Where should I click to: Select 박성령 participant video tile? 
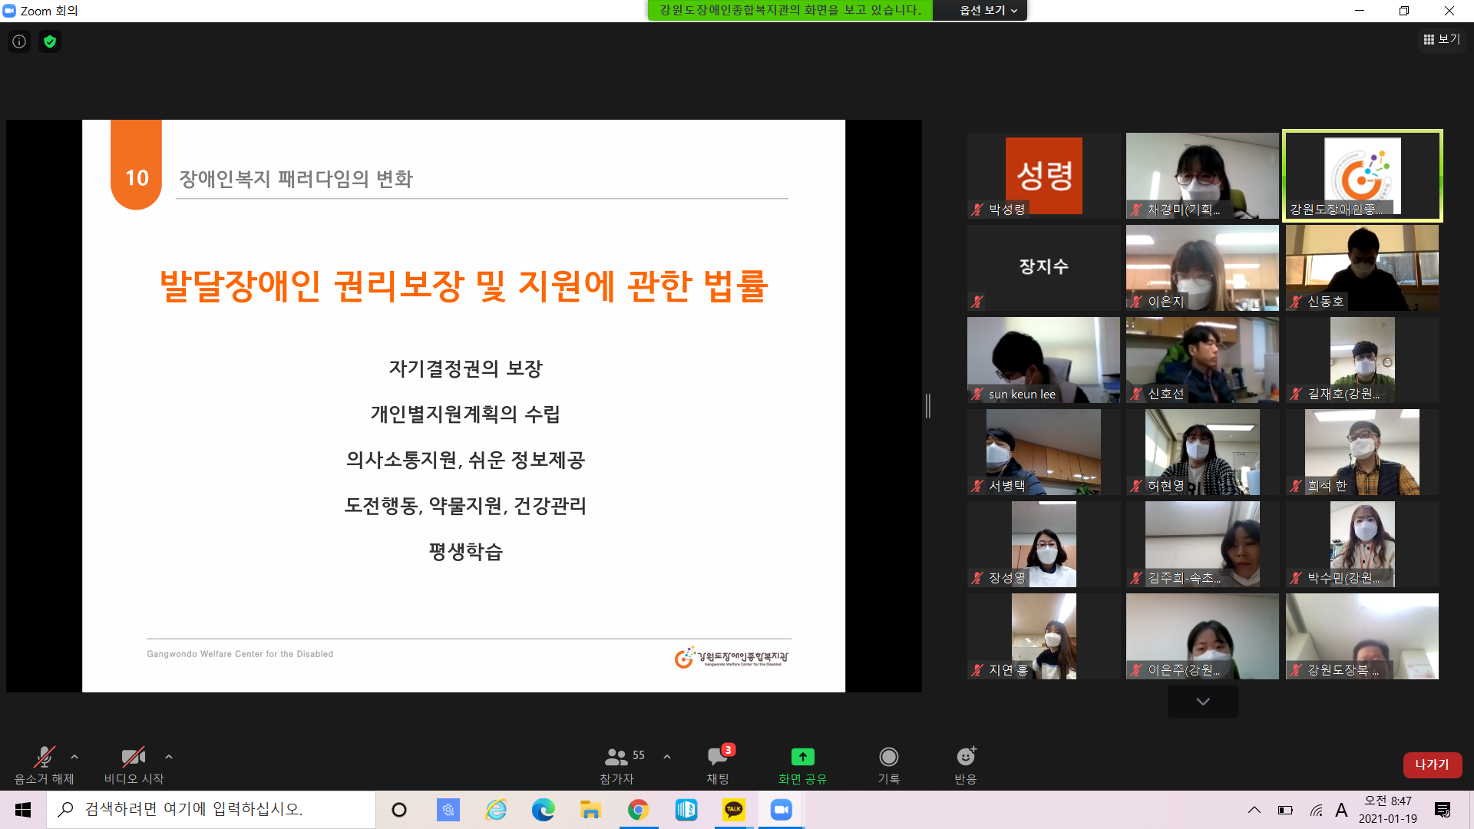[1043, 176]
